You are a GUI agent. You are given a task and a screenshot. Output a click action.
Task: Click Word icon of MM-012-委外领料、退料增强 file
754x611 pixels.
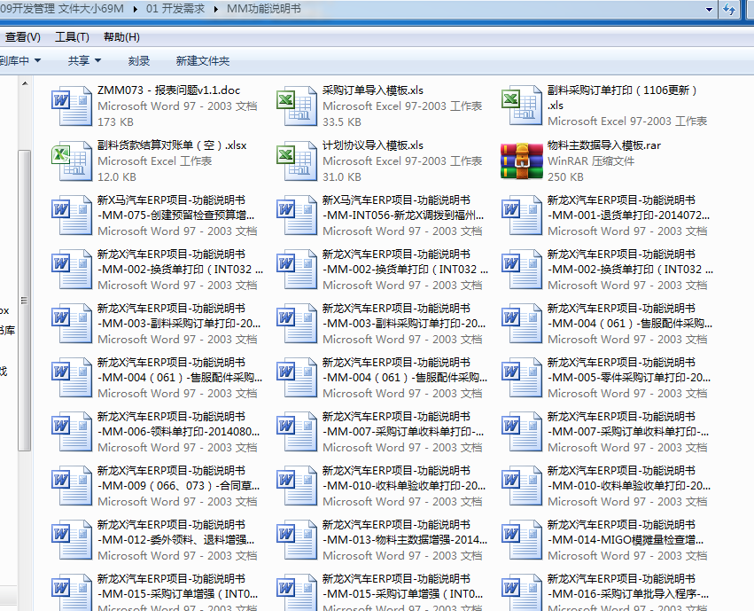72,540
